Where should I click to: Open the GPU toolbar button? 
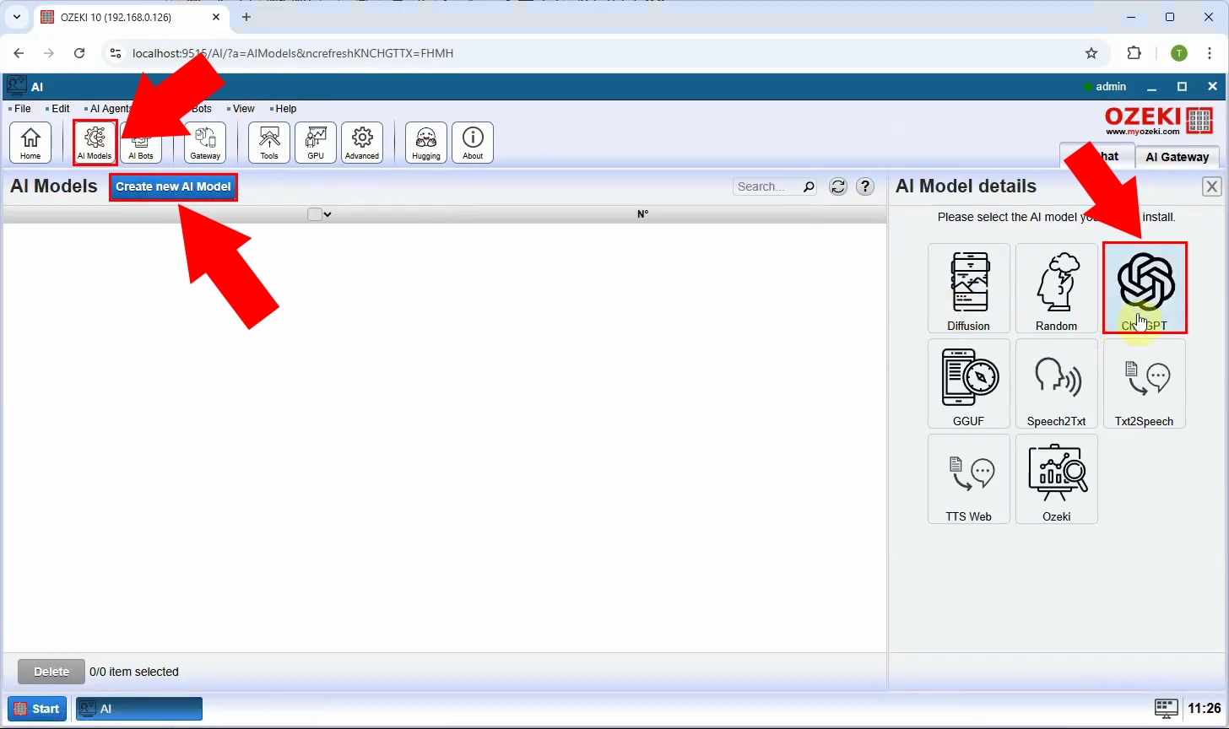(x=316, y=143)
